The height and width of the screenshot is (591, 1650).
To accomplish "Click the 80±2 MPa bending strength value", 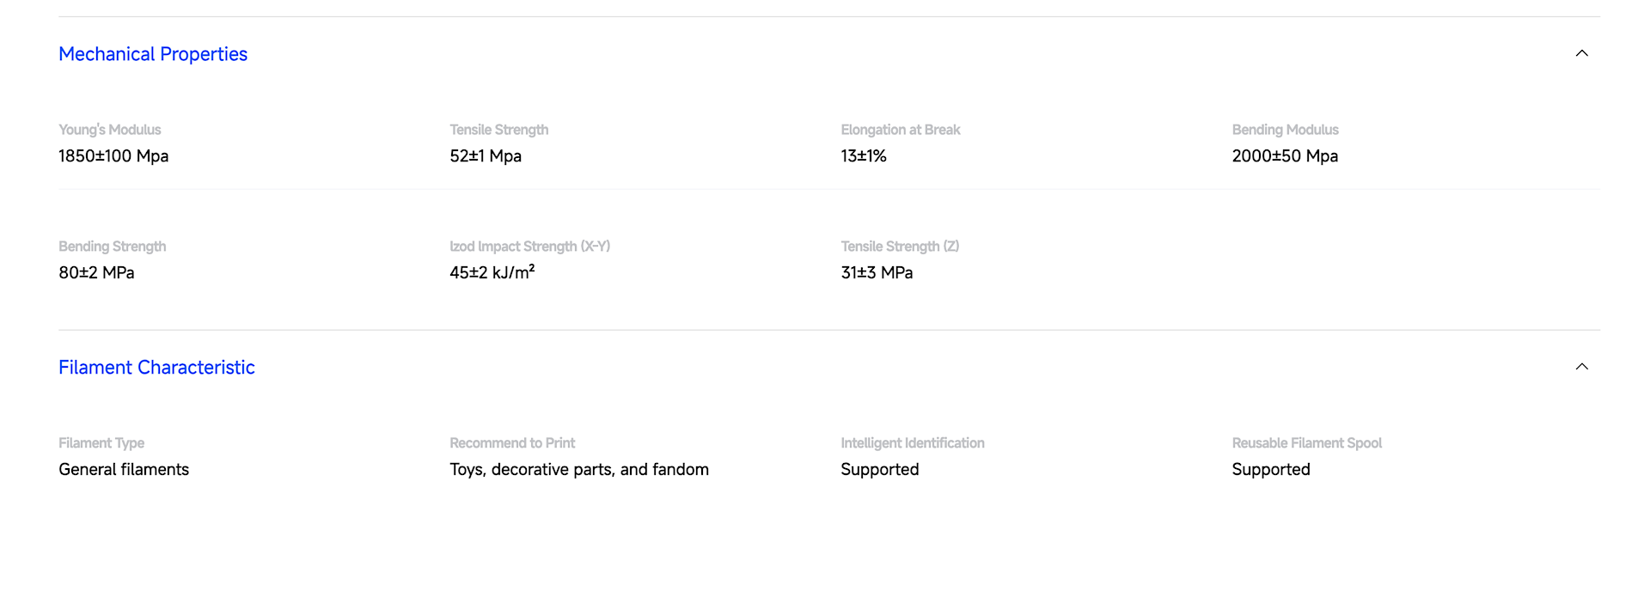I will coord(96,273).
